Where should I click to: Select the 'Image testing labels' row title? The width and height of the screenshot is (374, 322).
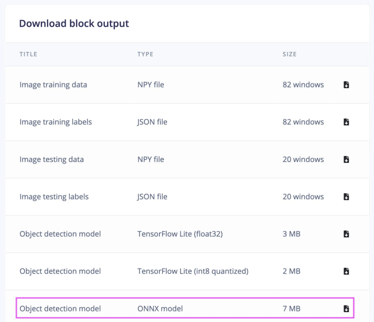(54, 196)
